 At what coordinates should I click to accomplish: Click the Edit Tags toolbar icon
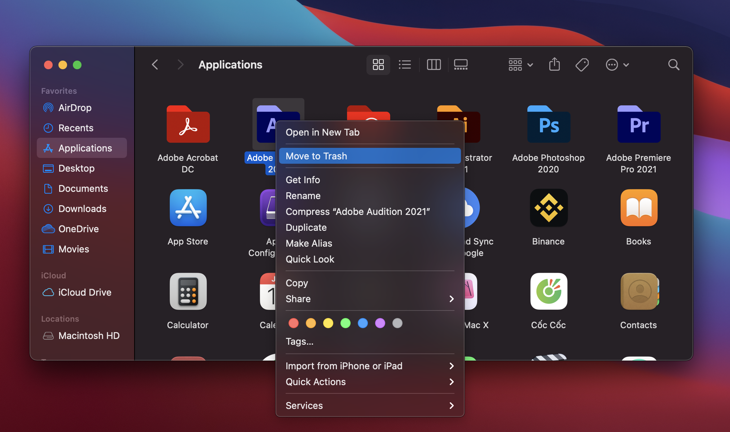pyautogui.click(x=582, y=65)
